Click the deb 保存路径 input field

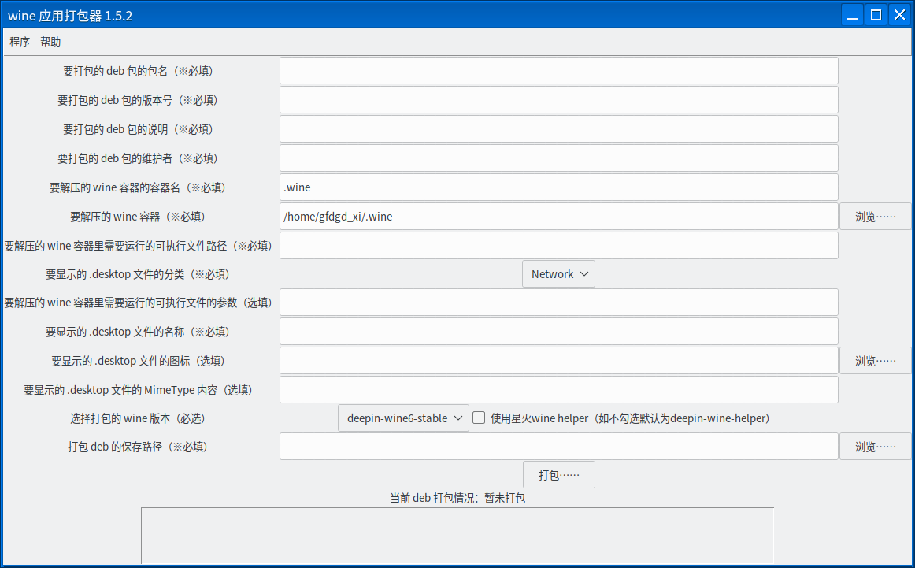point(558,447)
